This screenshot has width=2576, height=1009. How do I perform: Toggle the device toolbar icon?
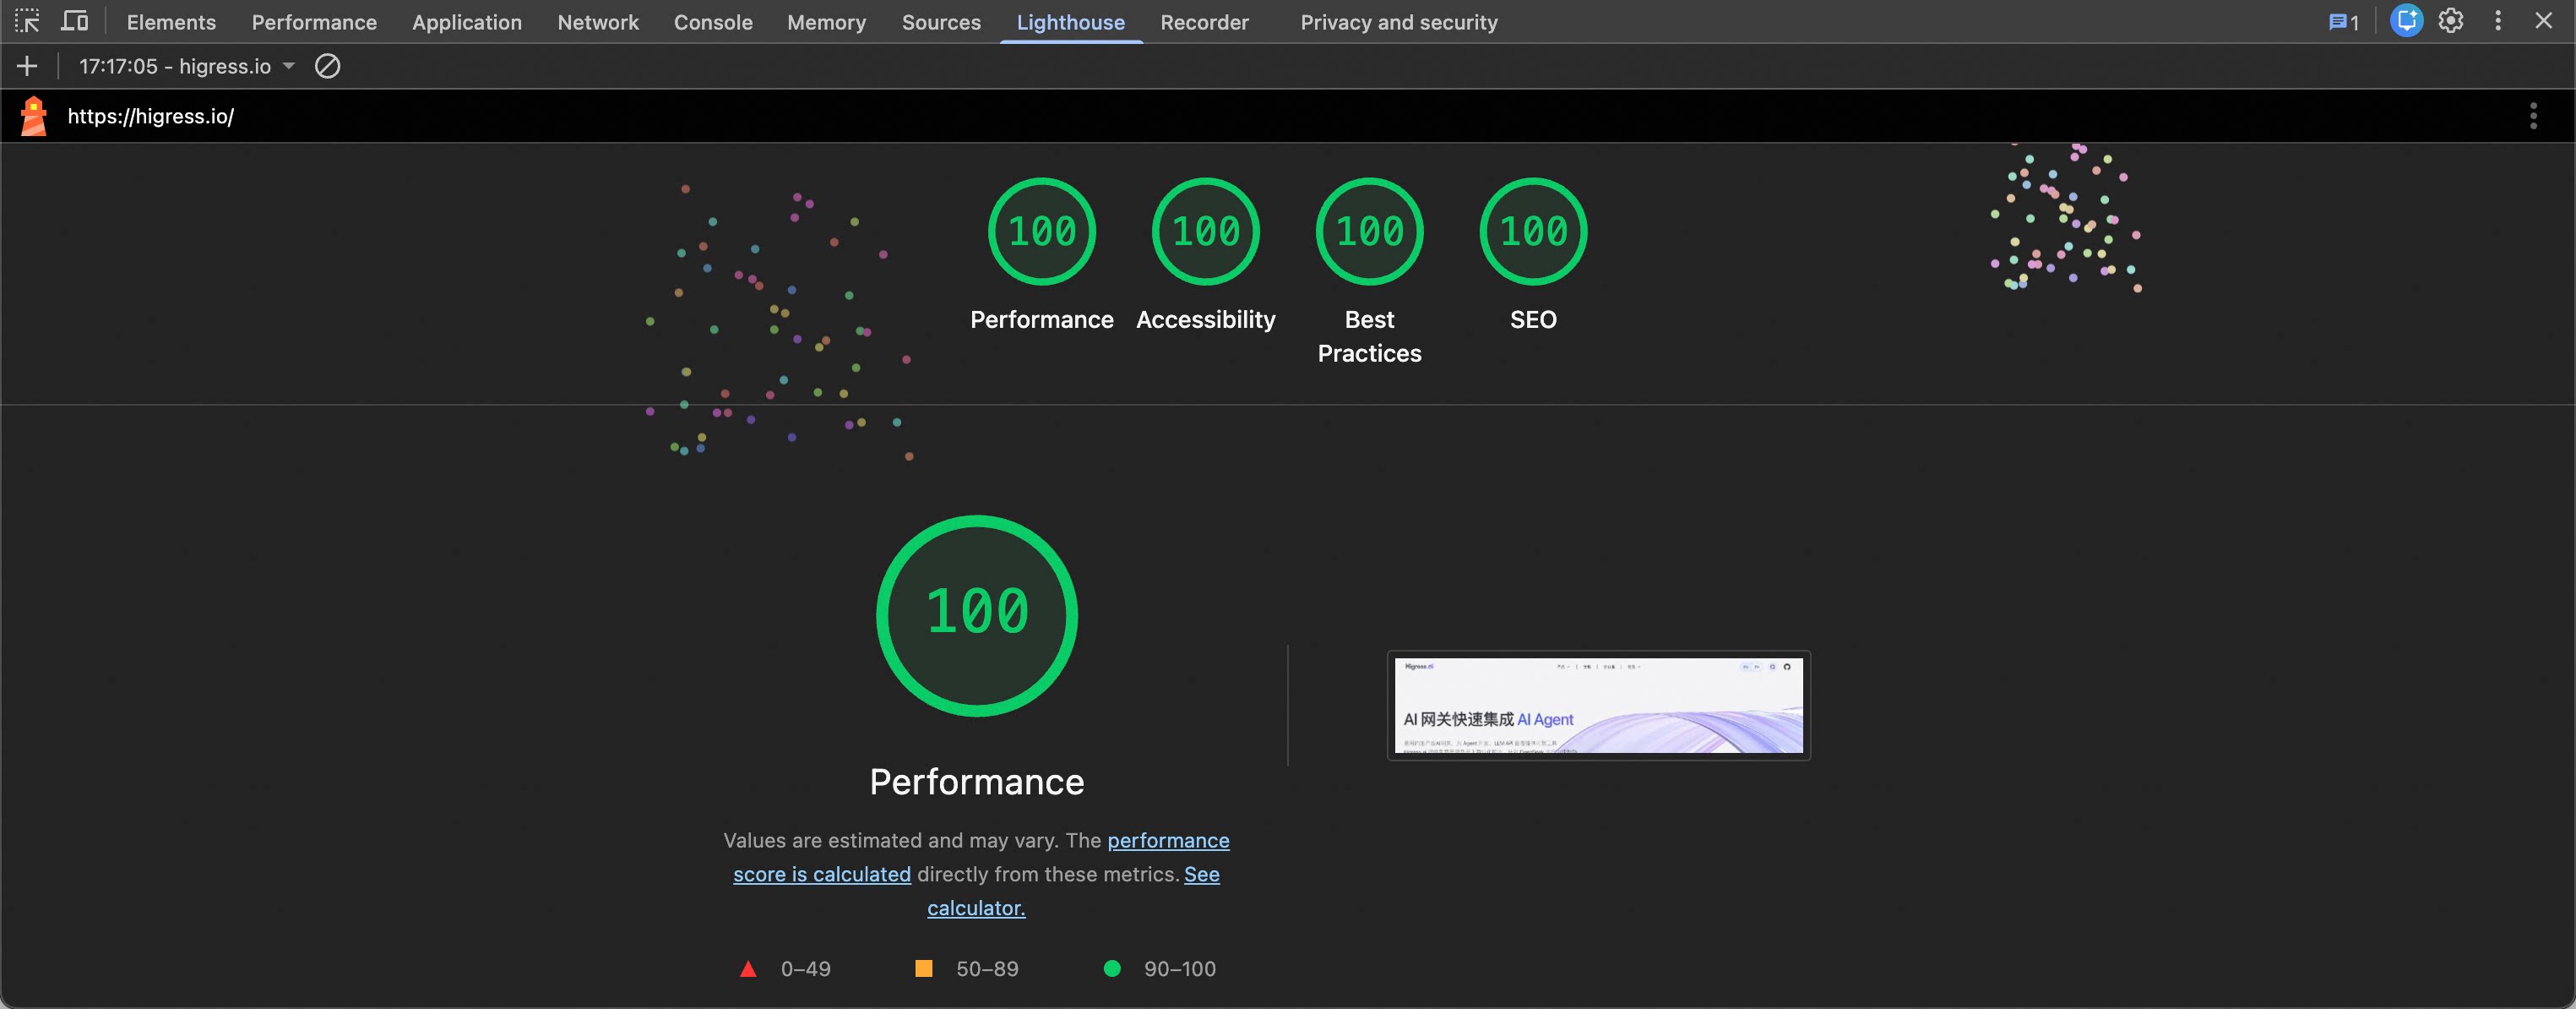(x=75, y=21)
